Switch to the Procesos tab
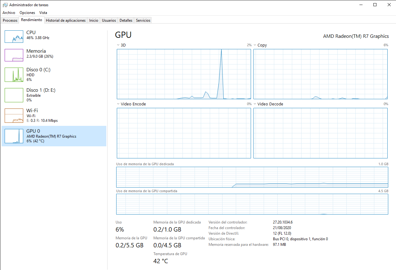Image resolution: width=396 pixels, height=270 pixels. [10, 20]
